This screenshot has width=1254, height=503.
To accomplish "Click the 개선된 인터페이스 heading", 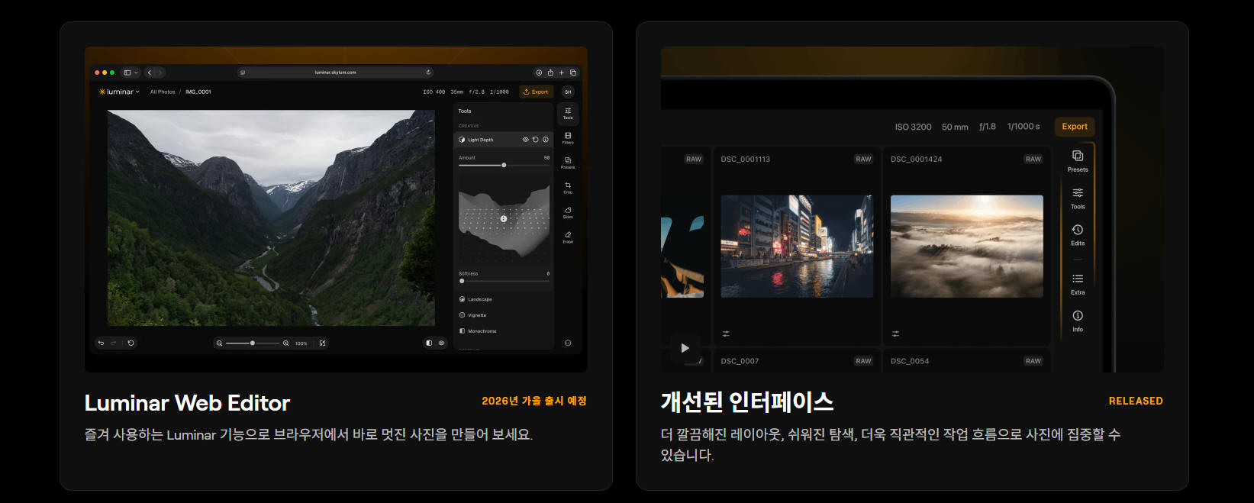I will pyautogui.click(x=747, y=402).
